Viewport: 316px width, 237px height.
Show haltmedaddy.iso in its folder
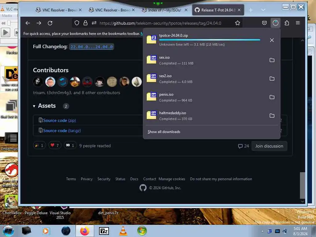pos(272,116)
